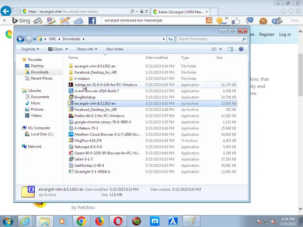Go back in Internet Explorer
This screenshot has height=227, width=303.
6,11
